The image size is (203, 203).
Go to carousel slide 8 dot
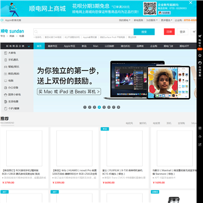point(118,107)
